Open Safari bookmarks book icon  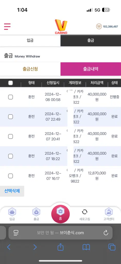point(86,247)
